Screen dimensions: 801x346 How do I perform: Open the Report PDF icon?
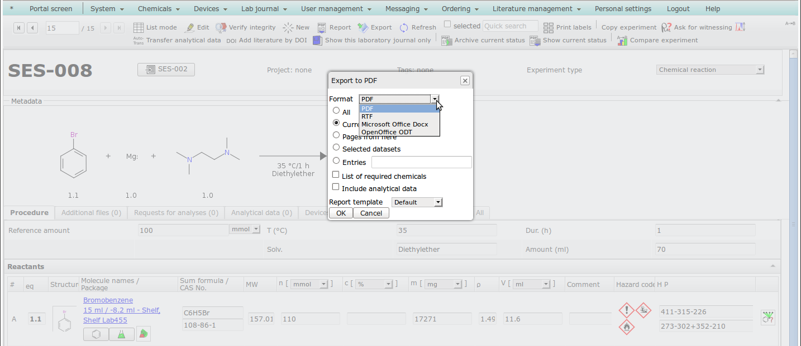click(x=322, y=27)
